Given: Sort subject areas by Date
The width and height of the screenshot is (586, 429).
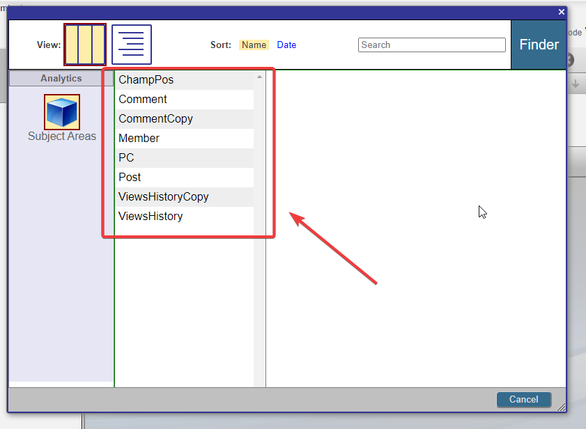Looking at the screenshot, I should pyautogui.click(x=286, y=45).
